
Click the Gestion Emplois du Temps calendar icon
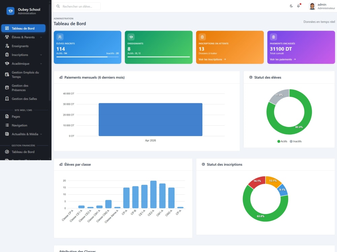(x=7, y=75)
